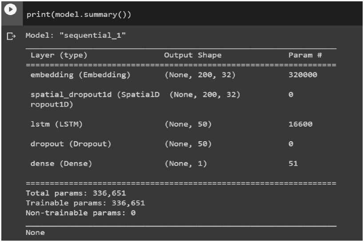Click the "Total params: 336,651" line
The image size is (364, 242).
(76, 193)
